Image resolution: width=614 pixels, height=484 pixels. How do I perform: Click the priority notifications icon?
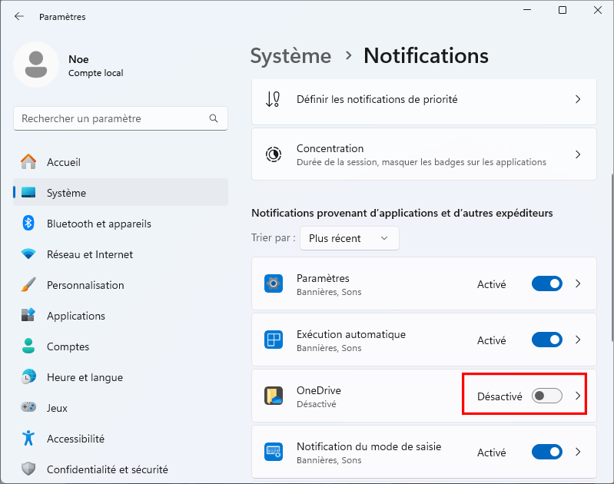(273, 99)
